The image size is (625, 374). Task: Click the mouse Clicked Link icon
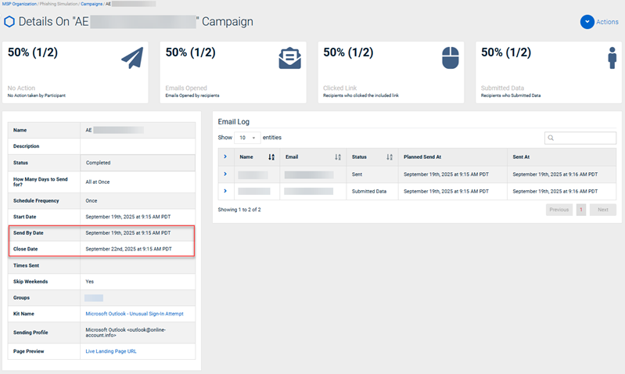click(x=448, y=59)
